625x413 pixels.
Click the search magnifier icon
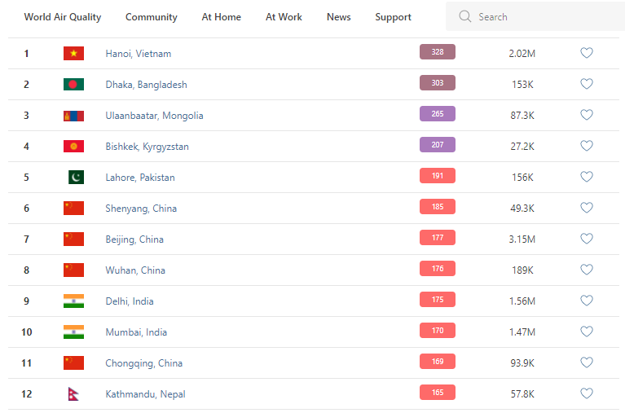pyautogui.click(x=465, y=17)
